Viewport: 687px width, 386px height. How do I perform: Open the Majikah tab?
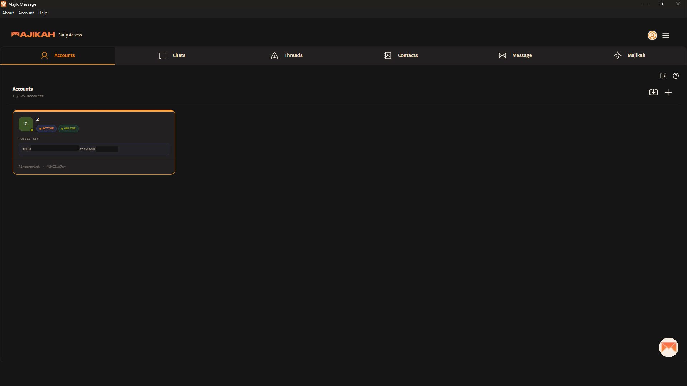coord(630,55)
